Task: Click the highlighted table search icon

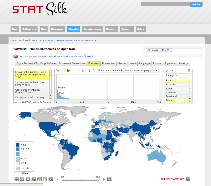Action: pos(45,179)
